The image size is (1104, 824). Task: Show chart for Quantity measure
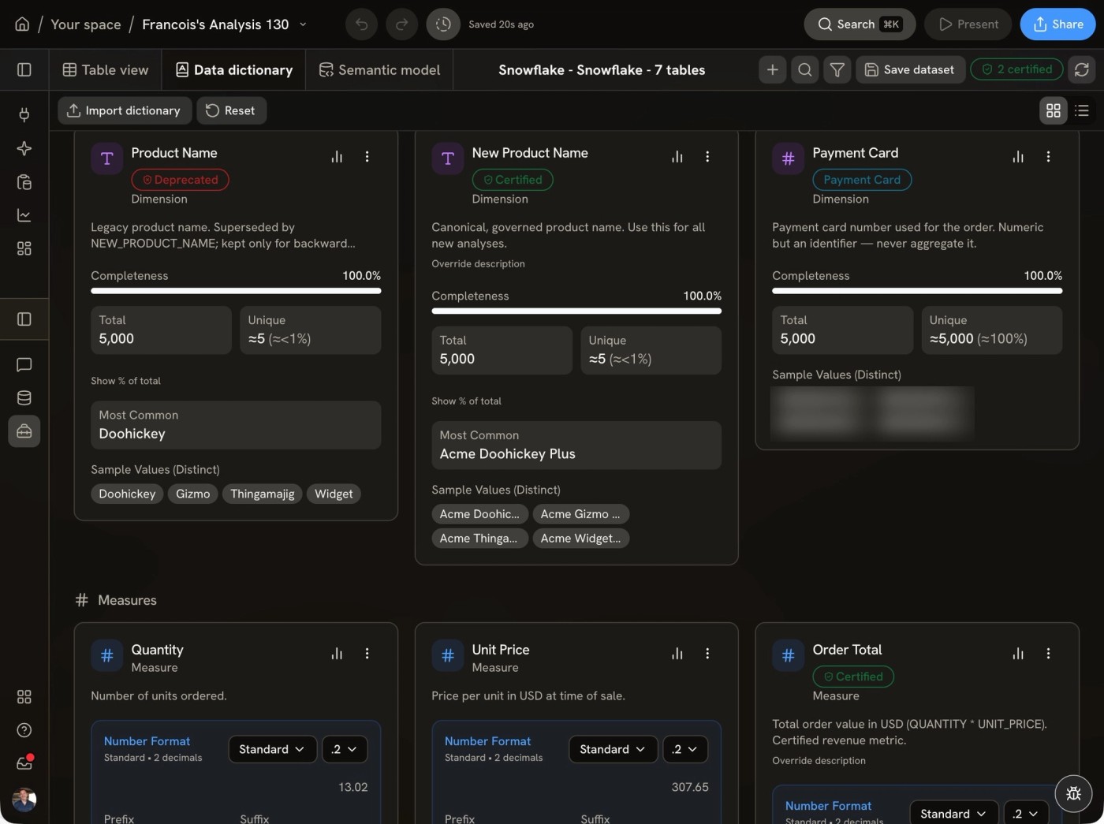point(337,654)
